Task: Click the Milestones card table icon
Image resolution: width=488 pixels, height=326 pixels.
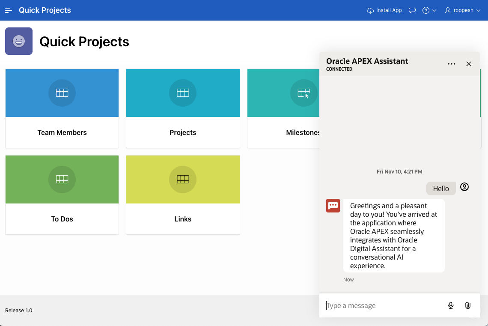Action: click(x=304, y=93)
